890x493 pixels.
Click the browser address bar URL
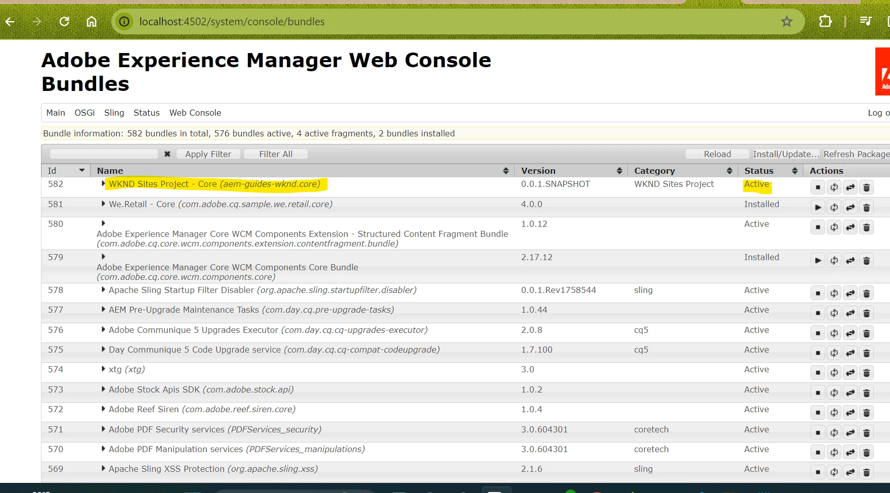point(232,22)
